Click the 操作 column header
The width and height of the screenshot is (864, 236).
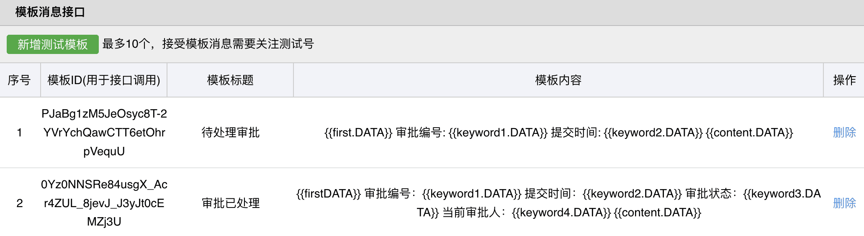tap(844, 80)
